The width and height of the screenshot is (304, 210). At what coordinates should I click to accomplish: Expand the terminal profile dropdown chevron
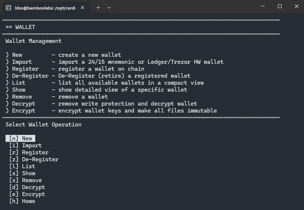109,8
